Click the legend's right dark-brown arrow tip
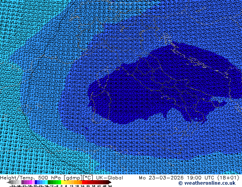The image size is (242, 187). click(110, 182)
